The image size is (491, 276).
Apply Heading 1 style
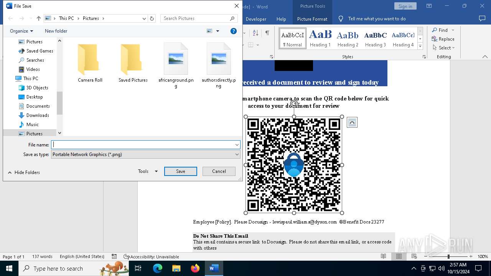click(x=320, y=38)
